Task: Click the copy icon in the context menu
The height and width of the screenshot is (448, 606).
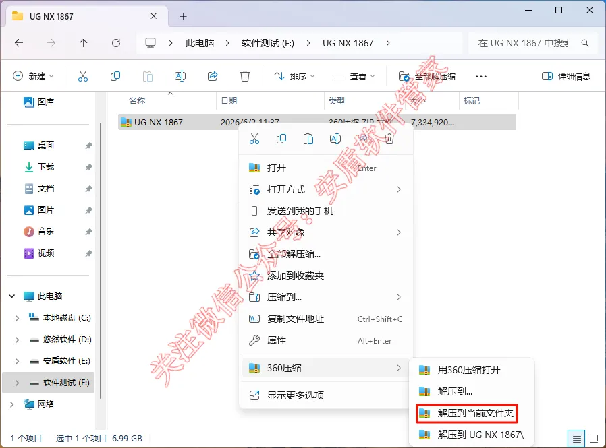Action: (x=281, y=139)
